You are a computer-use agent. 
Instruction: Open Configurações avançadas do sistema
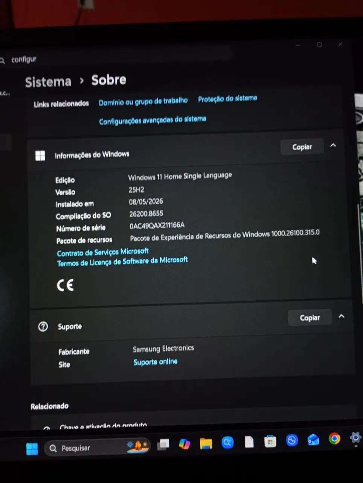153,120
